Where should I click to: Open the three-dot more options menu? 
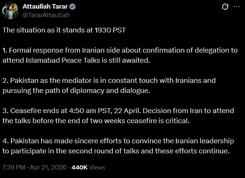[x=236, y=7]
